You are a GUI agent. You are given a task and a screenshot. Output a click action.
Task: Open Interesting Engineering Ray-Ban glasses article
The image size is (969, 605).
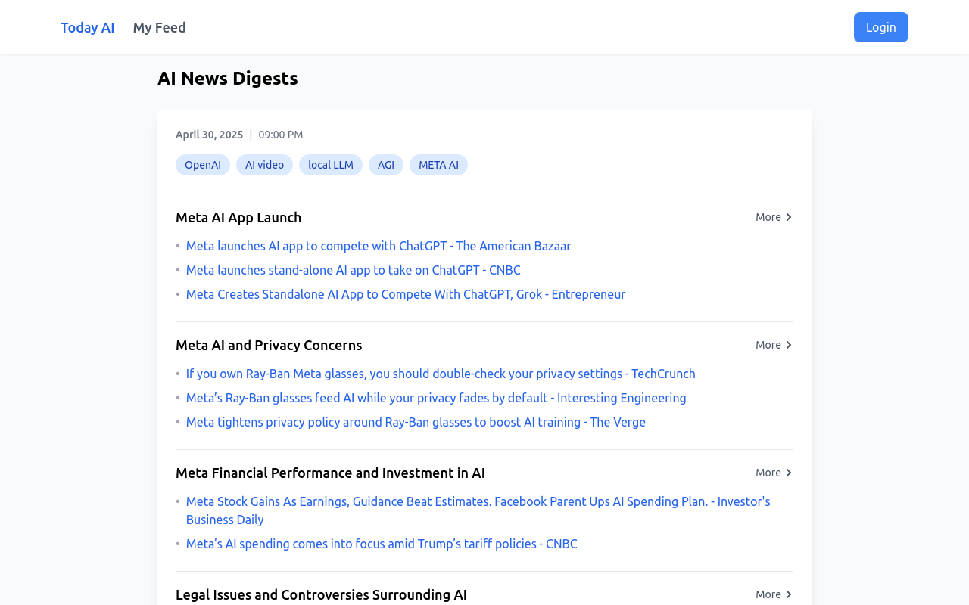click(x=436, y=398)
